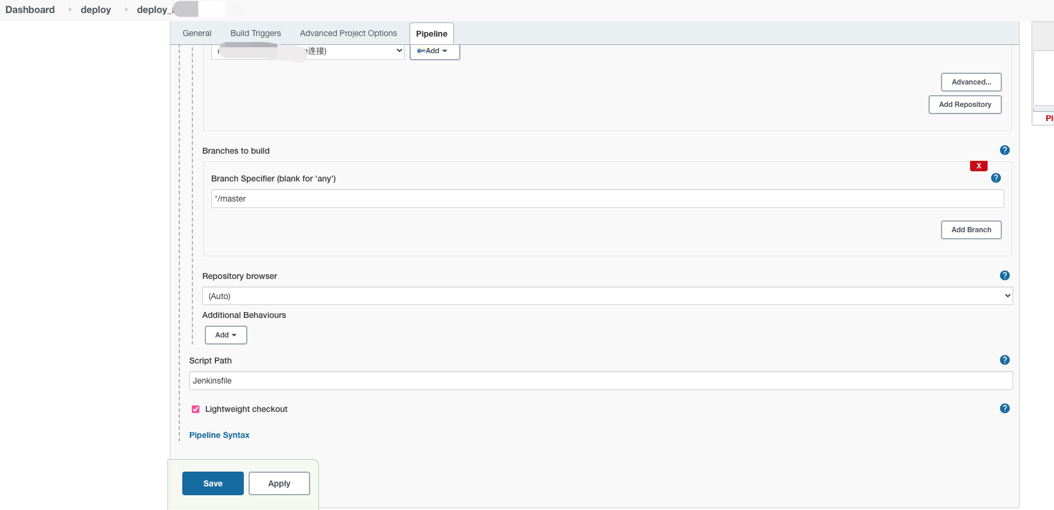Open the Pipeline Syntax link
Screen dimensions: 1054x510
(220, 435)
